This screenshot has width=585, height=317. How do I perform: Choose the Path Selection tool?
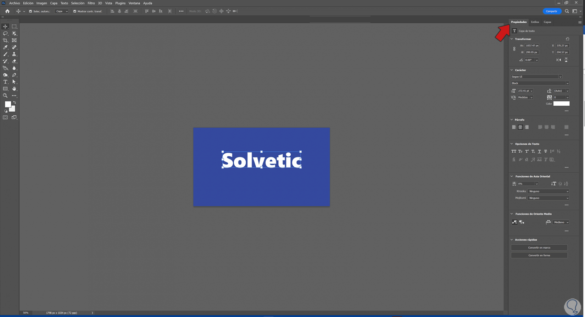(x=14, y=82)
